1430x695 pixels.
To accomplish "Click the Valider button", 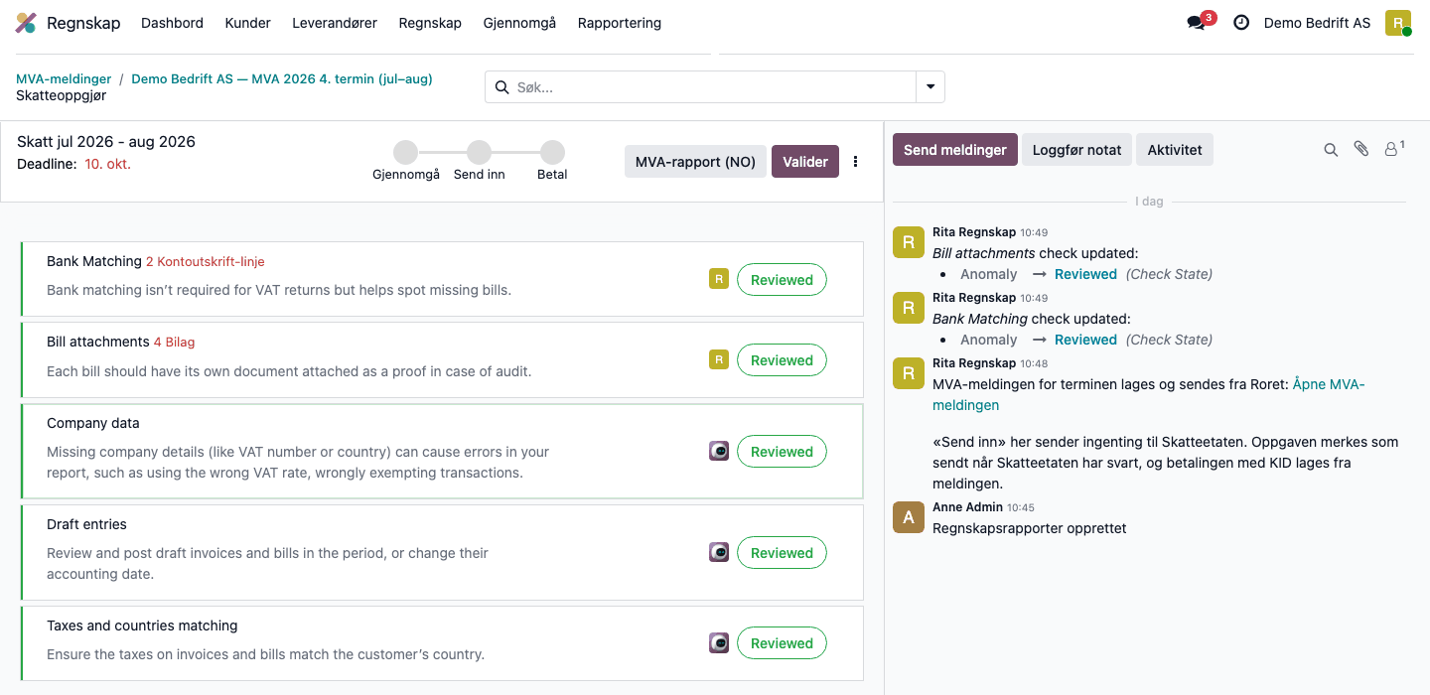I will pos(805,162).
